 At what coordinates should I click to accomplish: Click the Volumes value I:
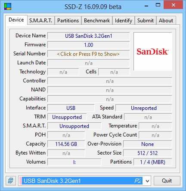[74, 162]
